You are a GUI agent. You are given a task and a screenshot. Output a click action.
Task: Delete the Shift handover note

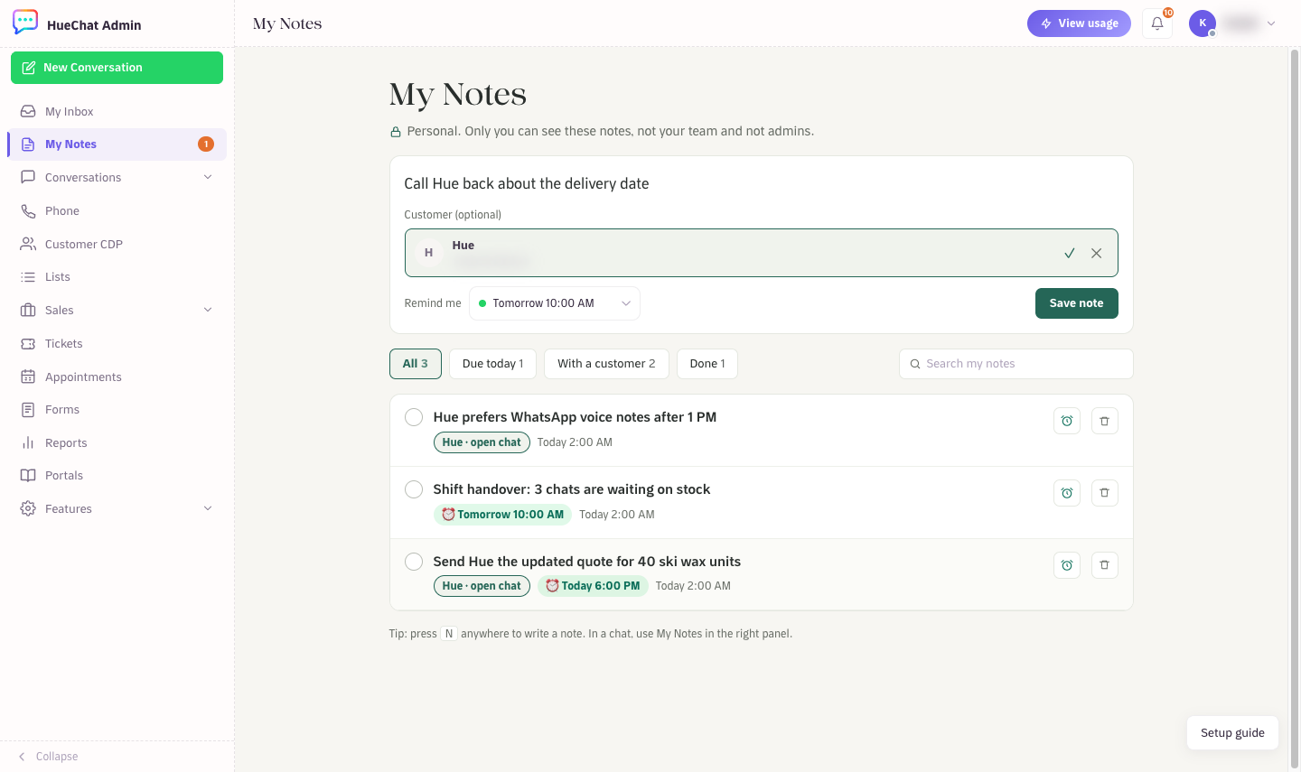[x=1104, y=493]
